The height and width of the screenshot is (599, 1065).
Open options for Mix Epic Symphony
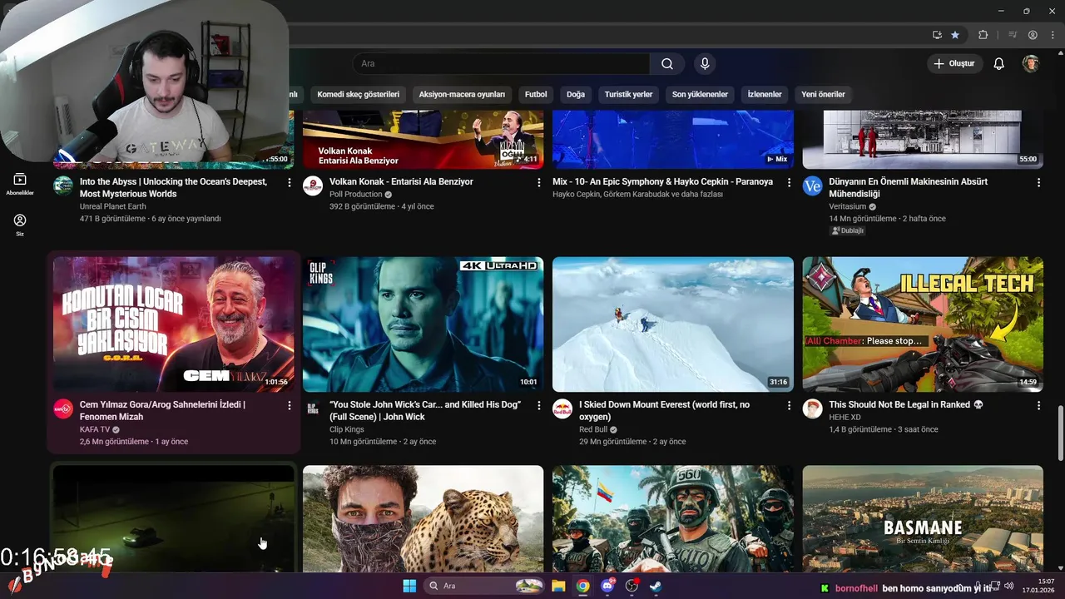click(x=789, y=182)
